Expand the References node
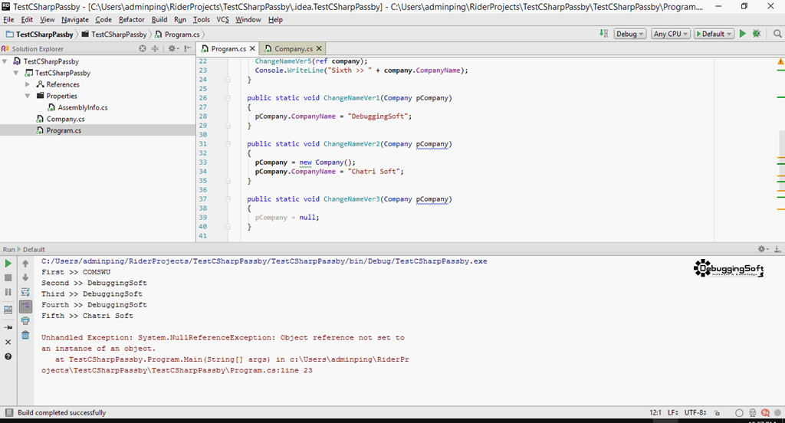This screenshot has width=785, height=423. pos(28,84)
